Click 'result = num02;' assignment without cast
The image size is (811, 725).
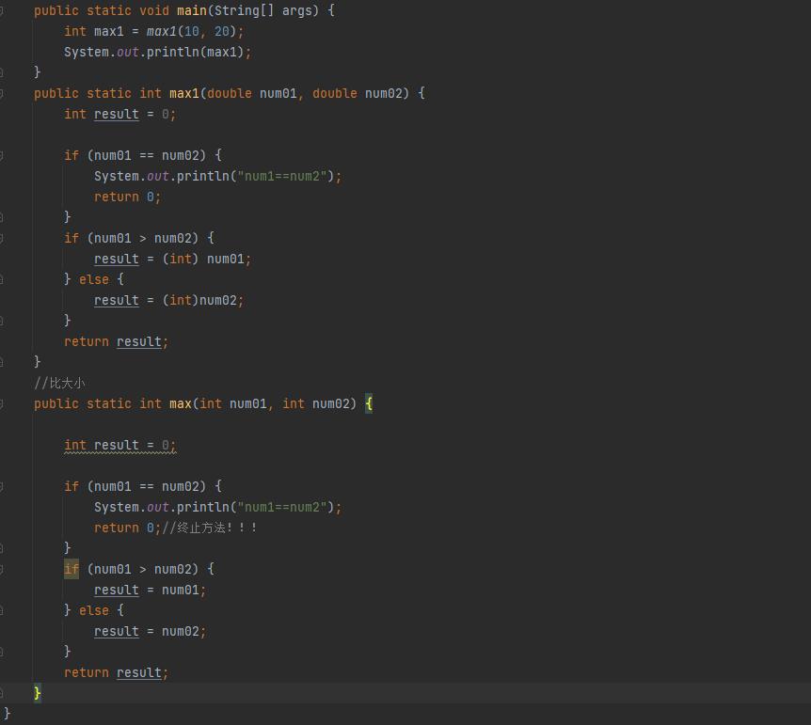[150, 631]
